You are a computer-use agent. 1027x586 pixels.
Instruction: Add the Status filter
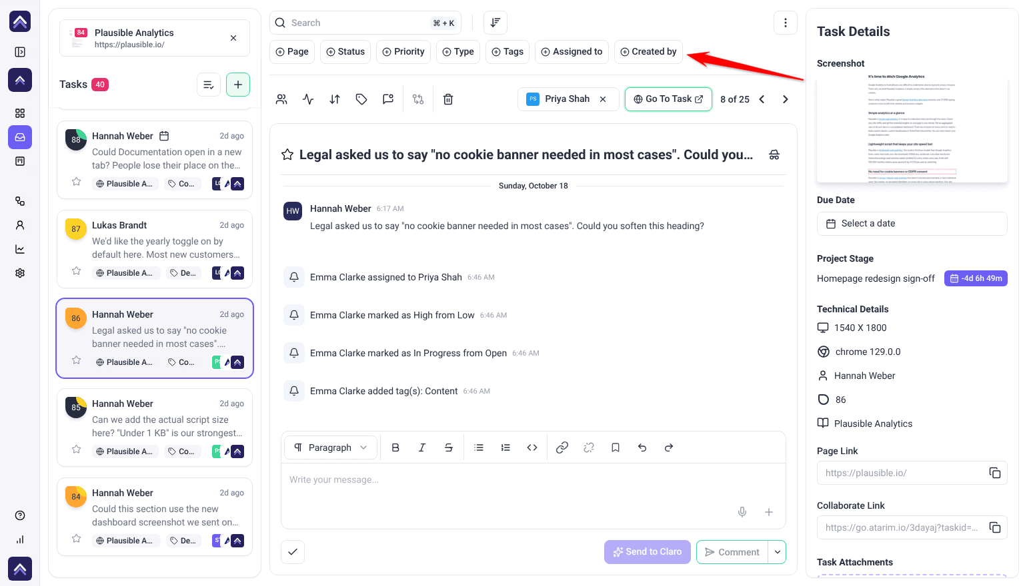(345, 51)
